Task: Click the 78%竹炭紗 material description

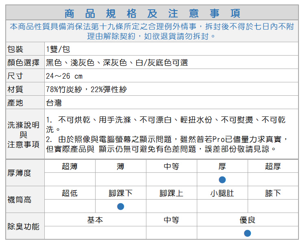Action: [86, 90]
